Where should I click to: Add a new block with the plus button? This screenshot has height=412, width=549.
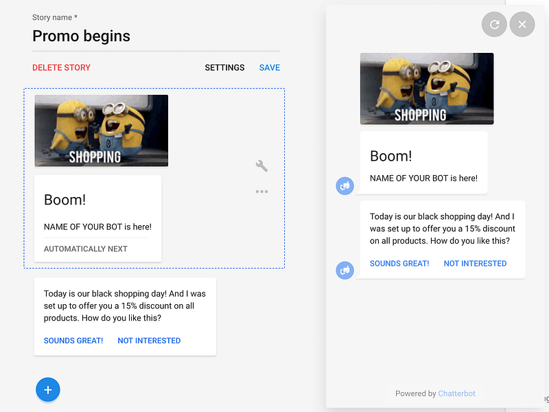[x=48, y=389]
